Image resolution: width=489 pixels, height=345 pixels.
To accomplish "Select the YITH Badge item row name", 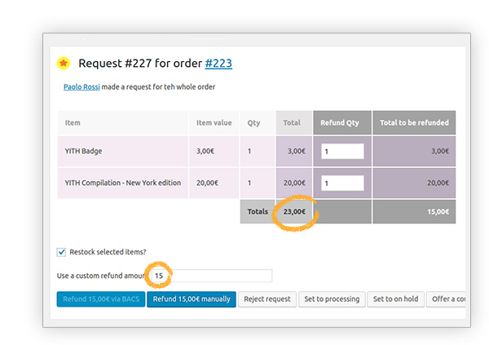I will [83, 151].
